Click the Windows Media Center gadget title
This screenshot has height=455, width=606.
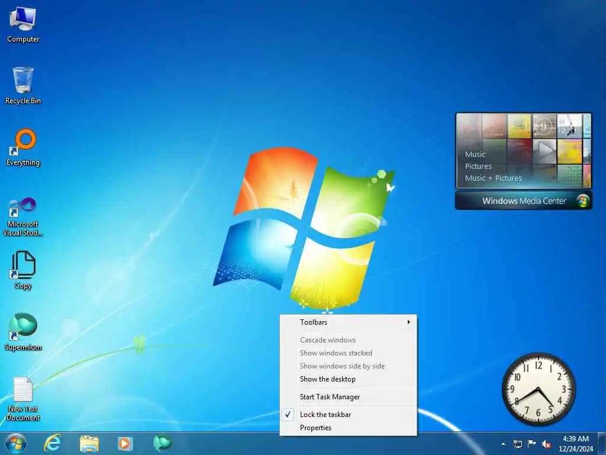coord(524,201)
